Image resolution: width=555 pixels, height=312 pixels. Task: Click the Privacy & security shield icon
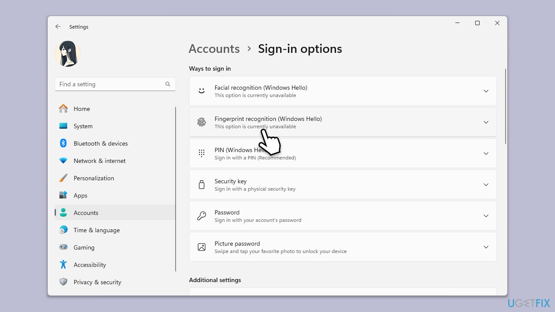point(63,282)
